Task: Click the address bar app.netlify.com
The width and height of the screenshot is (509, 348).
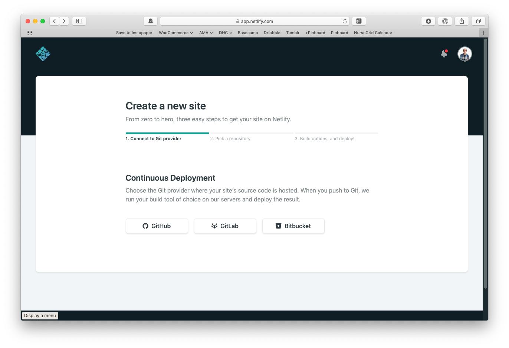Action: point(254,21)
